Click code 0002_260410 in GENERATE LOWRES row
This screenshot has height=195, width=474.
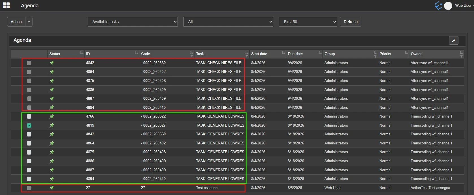[x=153, y=179]
